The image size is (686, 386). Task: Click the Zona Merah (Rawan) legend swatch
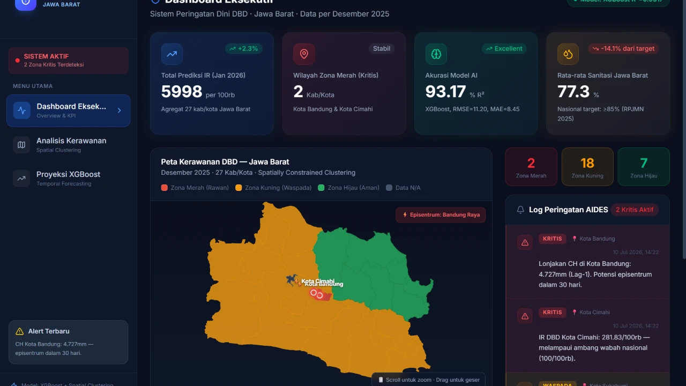[x=165, y=188]
